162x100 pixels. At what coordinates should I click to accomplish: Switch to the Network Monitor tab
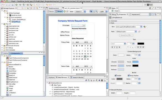[77, 77]
